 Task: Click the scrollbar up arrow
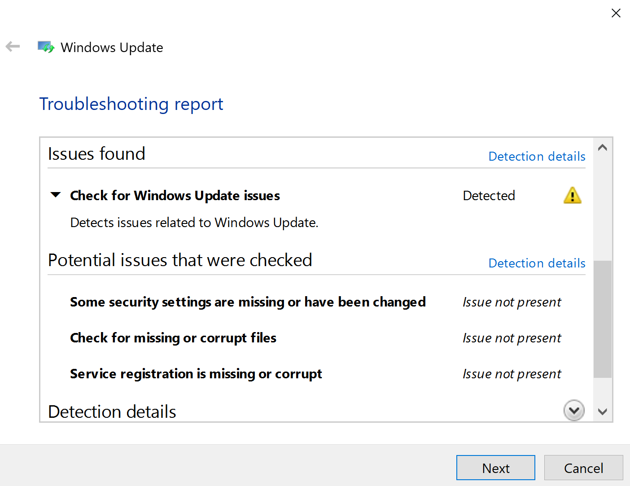tap(603, 147)
